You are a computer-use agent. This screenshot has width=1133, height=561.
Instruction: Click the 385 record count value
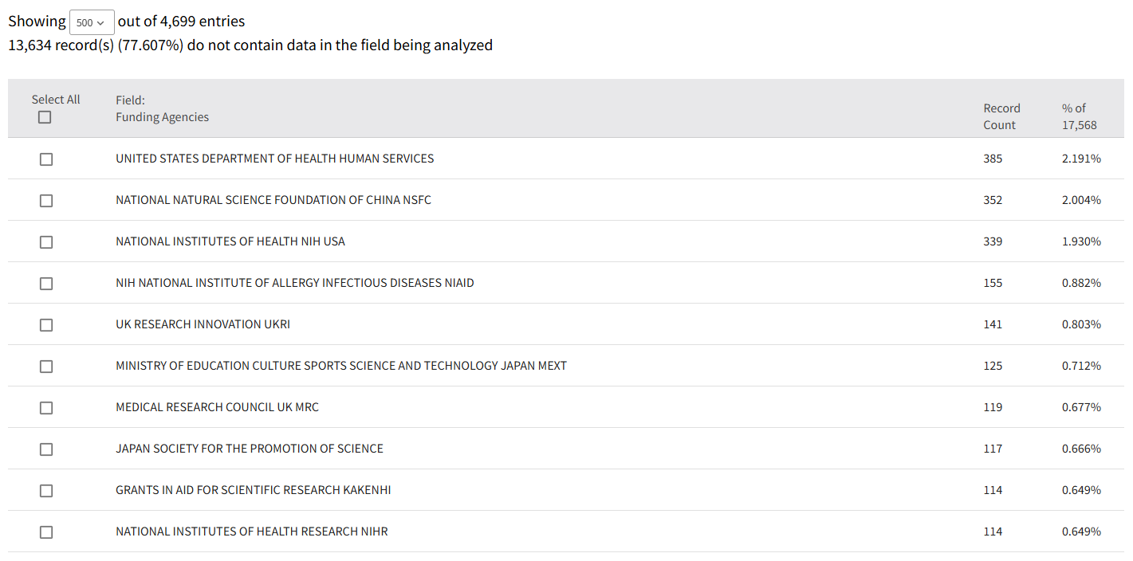coord(993,159)
